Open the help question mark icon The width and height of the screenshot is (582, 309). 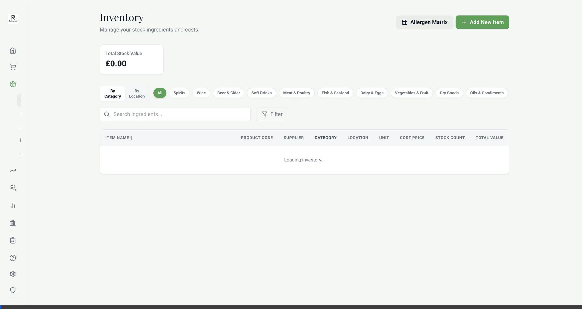[13, 258]
